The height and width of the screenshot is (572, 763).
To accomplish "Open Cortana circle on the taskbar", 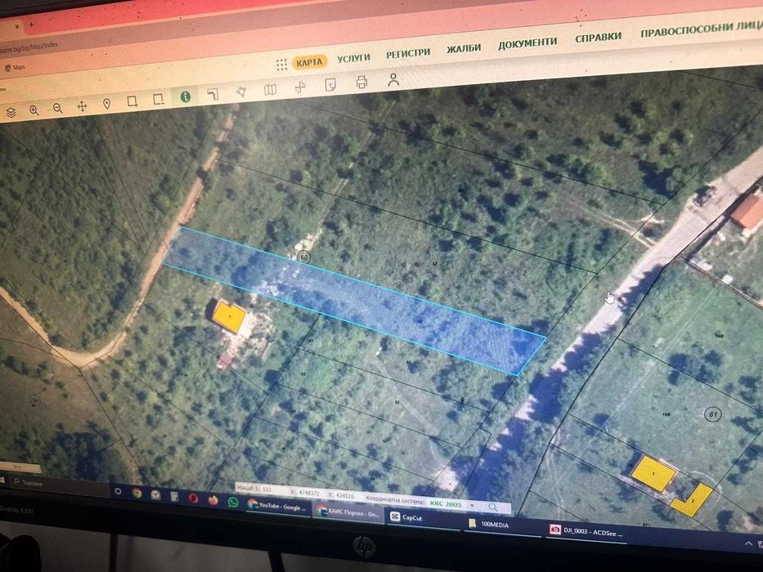I will (119, 491).
